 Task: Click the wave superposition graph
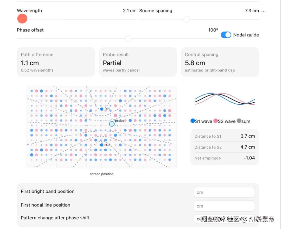pyautogui.click(x=225, y=99)
